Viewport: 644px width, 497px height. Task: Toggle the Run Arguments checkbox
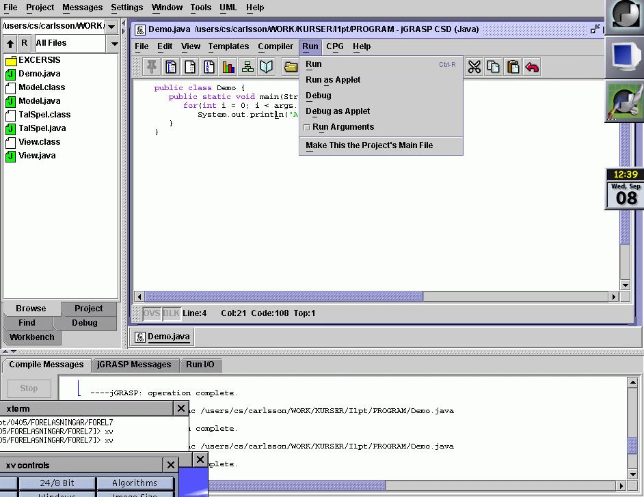[x=306, y=128]
